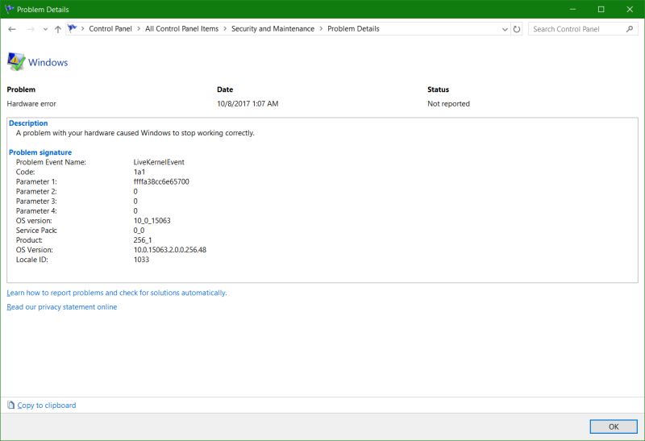Image resolution: width=645 pixels, height=441 pixels.
Task: Click the 10.0.15063.2.0.0.256.48 version value
Action: click(x=170, y=250)
